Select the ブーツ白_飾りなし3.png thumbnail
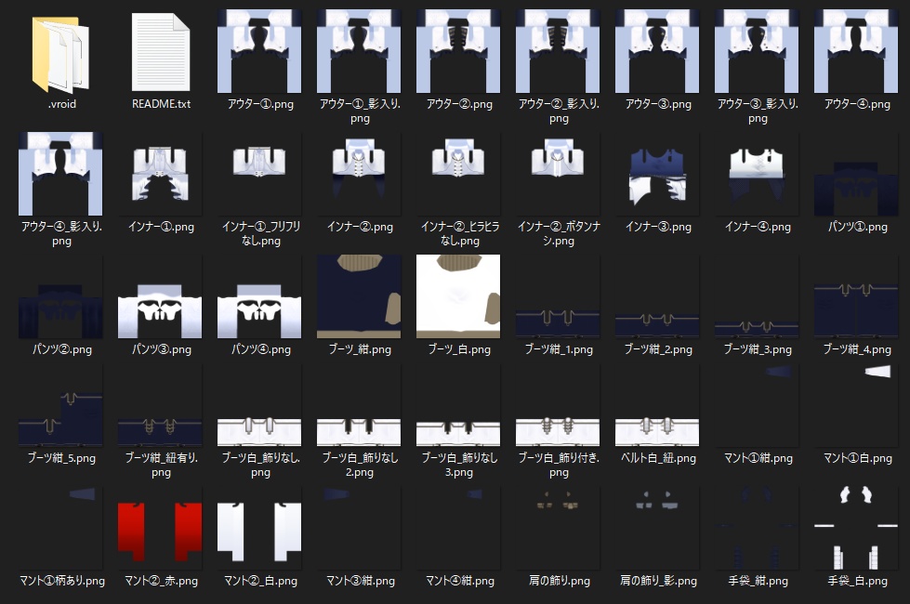Image resolution: width=910 pixels, height=604 pixels. (458, 405)
